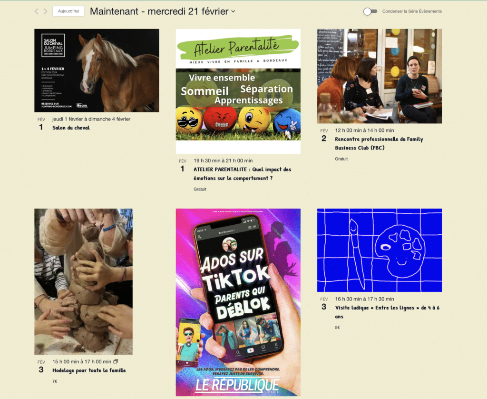Open the Ados sur TikTok poster
This screenshot has width=487, height=399.
tap(238, 302)
